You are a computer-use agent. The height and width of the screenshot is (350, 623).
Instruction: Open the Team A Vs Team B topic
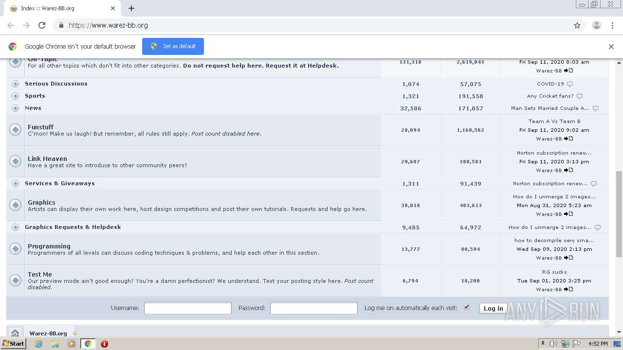(x=554, y=121)
